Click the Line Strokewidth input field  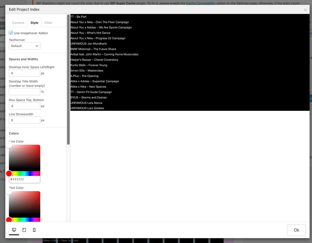click(24, 120)
